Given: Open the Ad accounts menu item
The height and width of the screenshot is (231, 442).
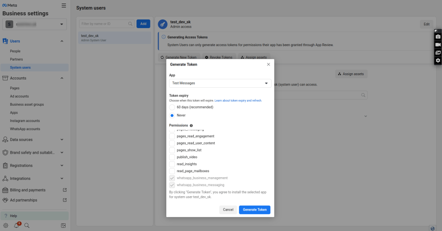Looking at the screenshot, I should (19, 96).
